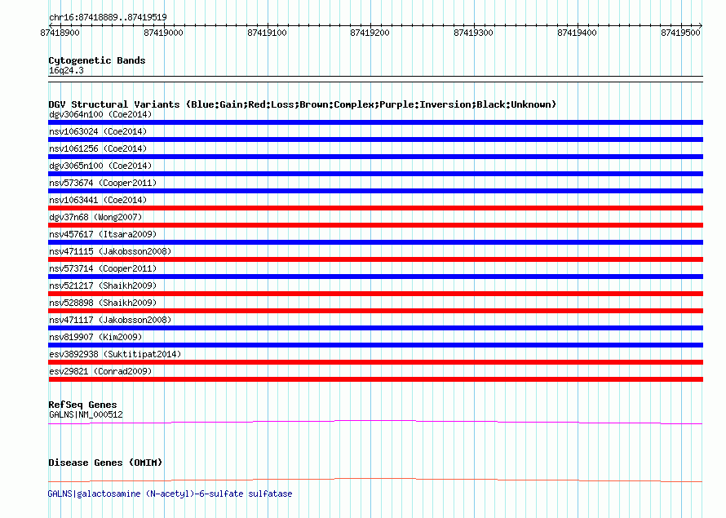The height and width of the screenshot is (518, 726).
Task: Click ruler position 87419500
Action: point(680,33)
